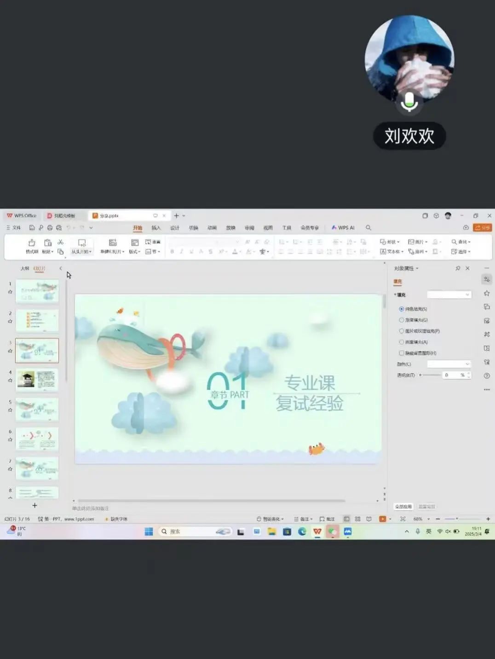Image resolution: width=495 pixels, height=659 pixels.
Task: Switch to slide sorter grid view icon
Action: click(357, 519)
